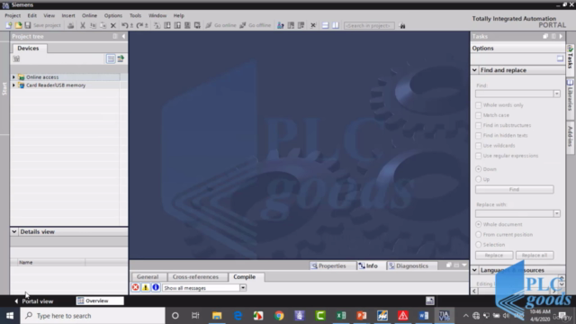Click the Overview button in the bottom bar
This screenshot has width=576, height=324.
(x=100, y=301)
